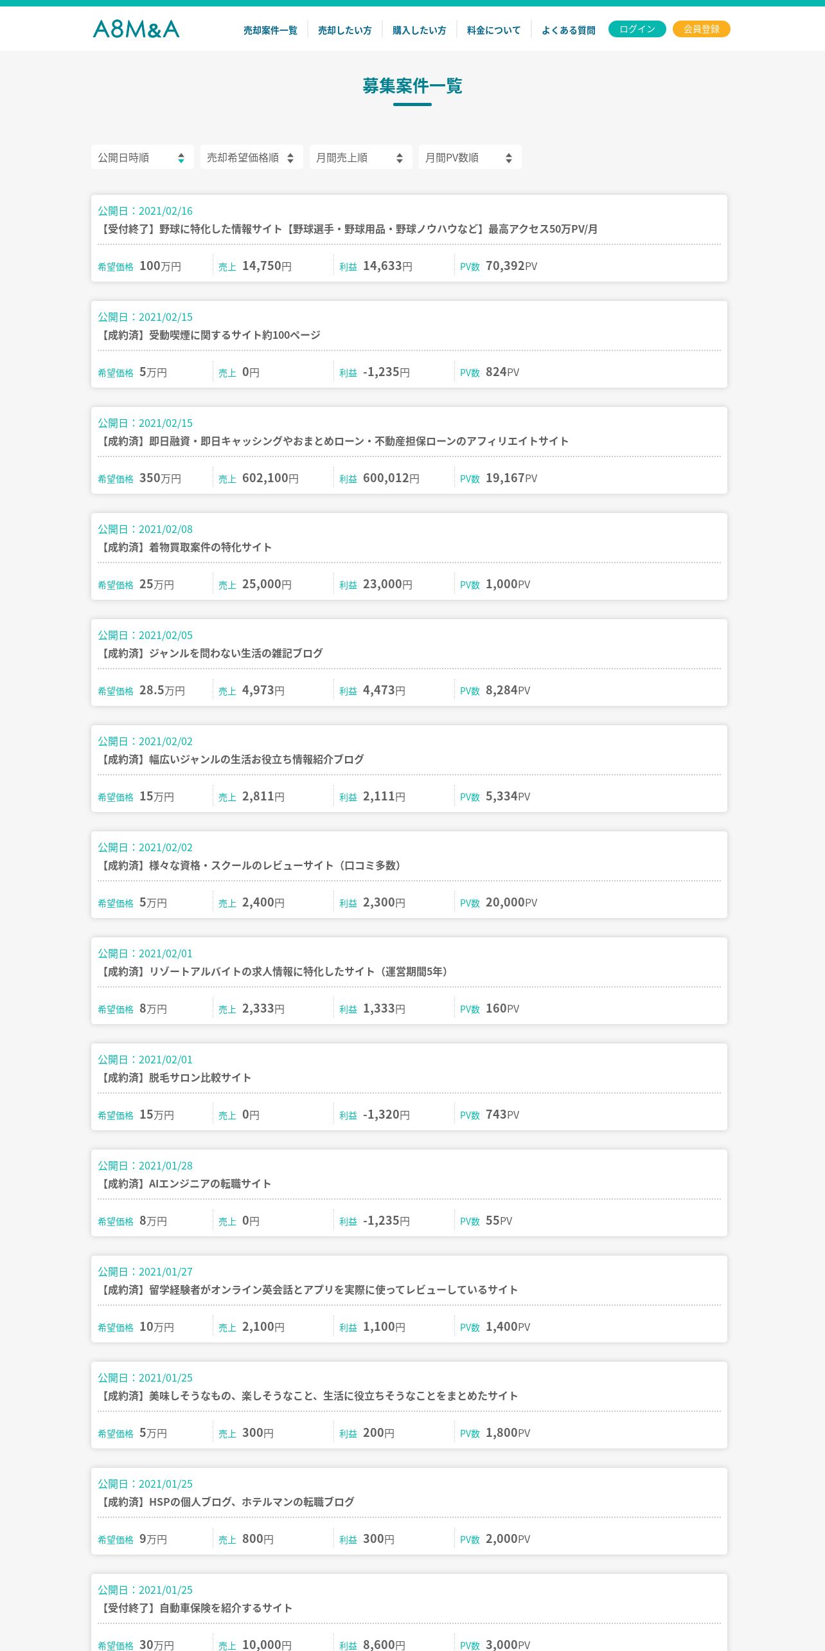Click the 希望価格 9万円 value
This screenshot has height=1651, width=825.
pyautogui.click(x=132, y=1539)
